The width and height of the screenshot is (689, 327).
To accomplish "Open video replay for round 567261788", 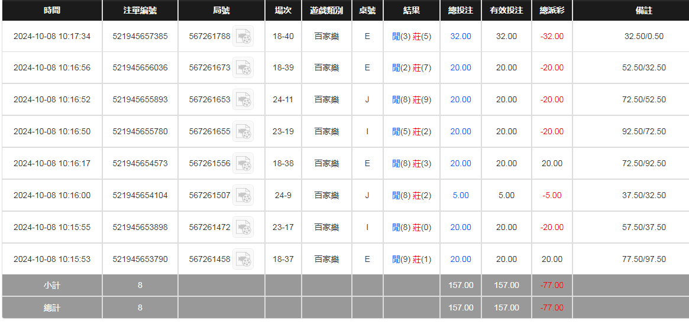I will pos(242,37).
